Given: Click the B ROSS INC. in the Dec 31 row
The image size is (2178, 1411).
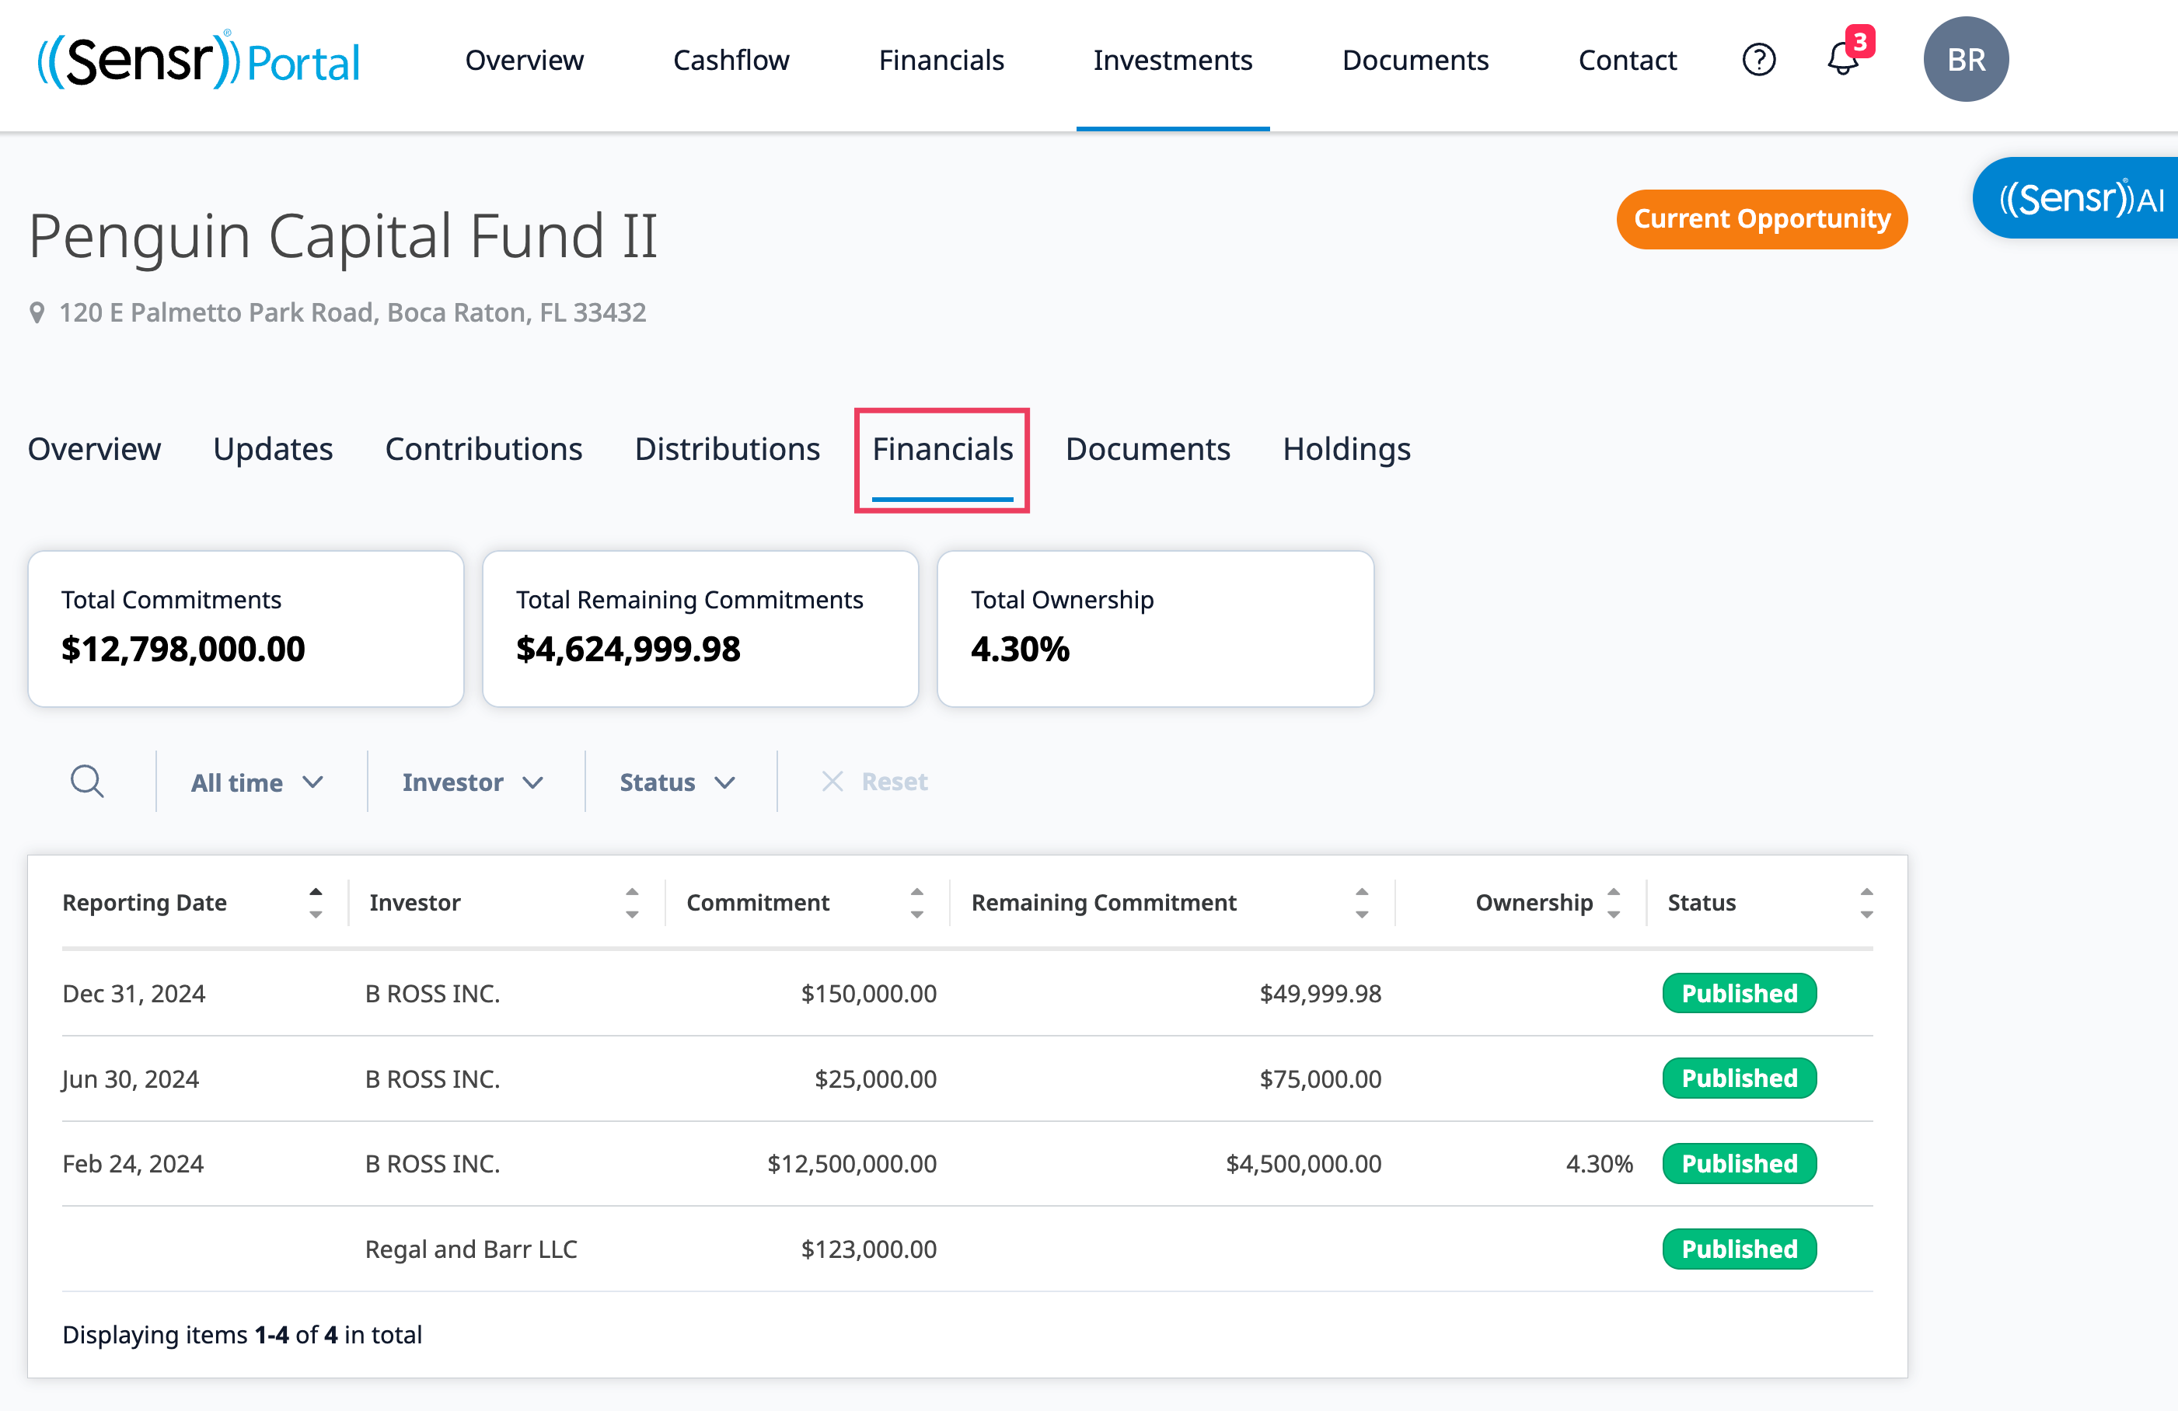Looking at the screenshot, I should (433, 994).
